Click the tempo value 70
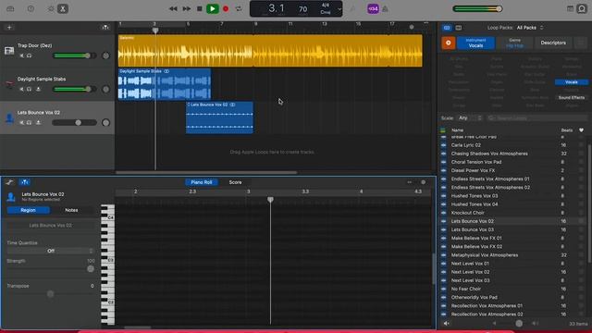 [302, 9]
